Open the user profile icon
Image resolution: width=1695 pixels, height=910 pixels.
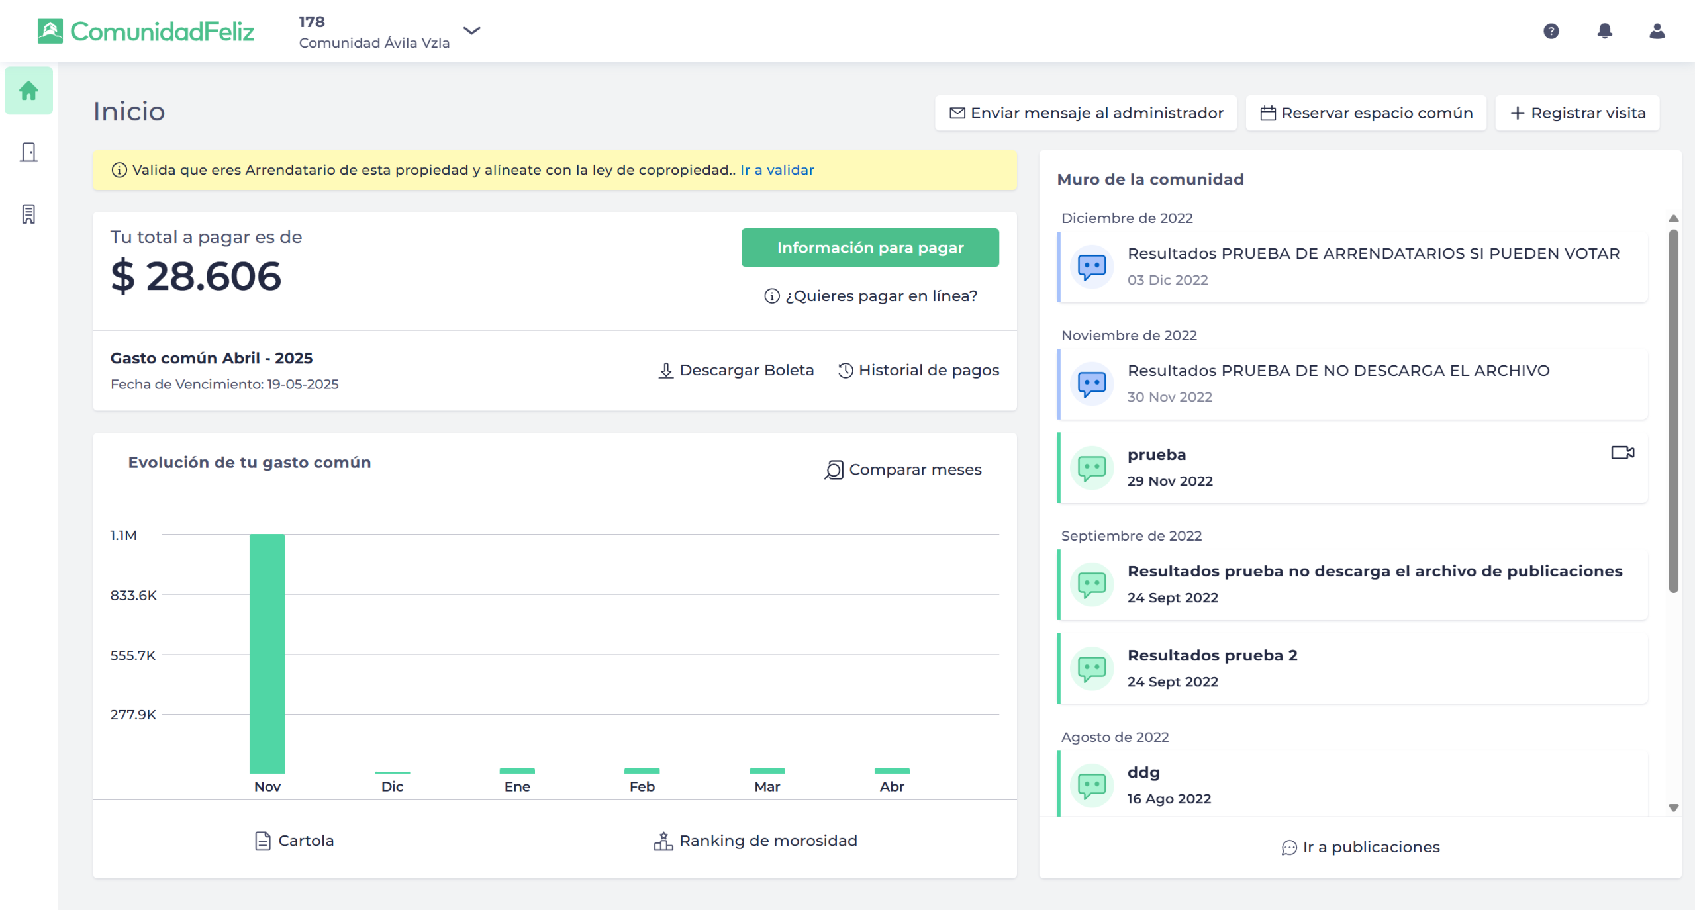click(x=1657, y=31)
